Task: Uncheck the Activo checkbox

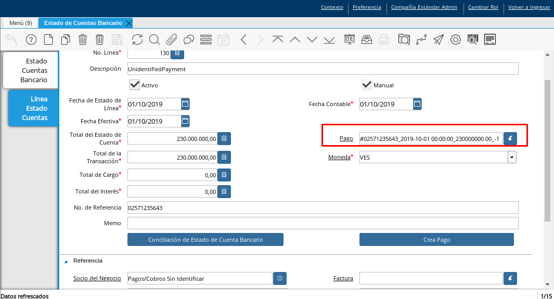Action: (135, 85)
